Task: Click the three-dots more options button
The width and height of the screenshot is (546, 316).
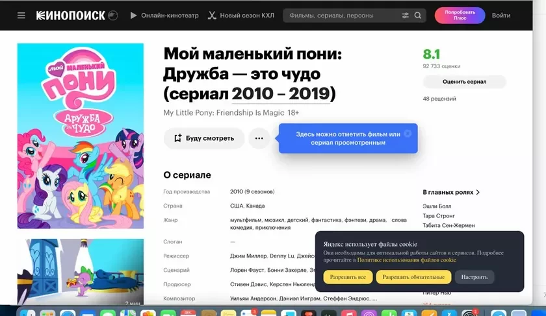Action: pos(259,138)
